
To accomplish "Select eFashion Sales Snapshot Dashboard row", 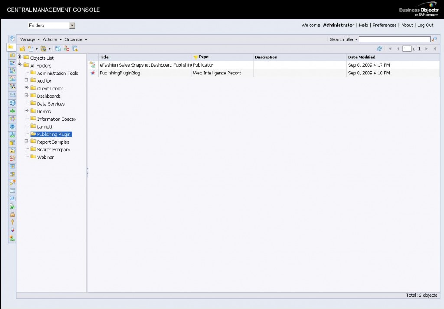I will [264, 65].
